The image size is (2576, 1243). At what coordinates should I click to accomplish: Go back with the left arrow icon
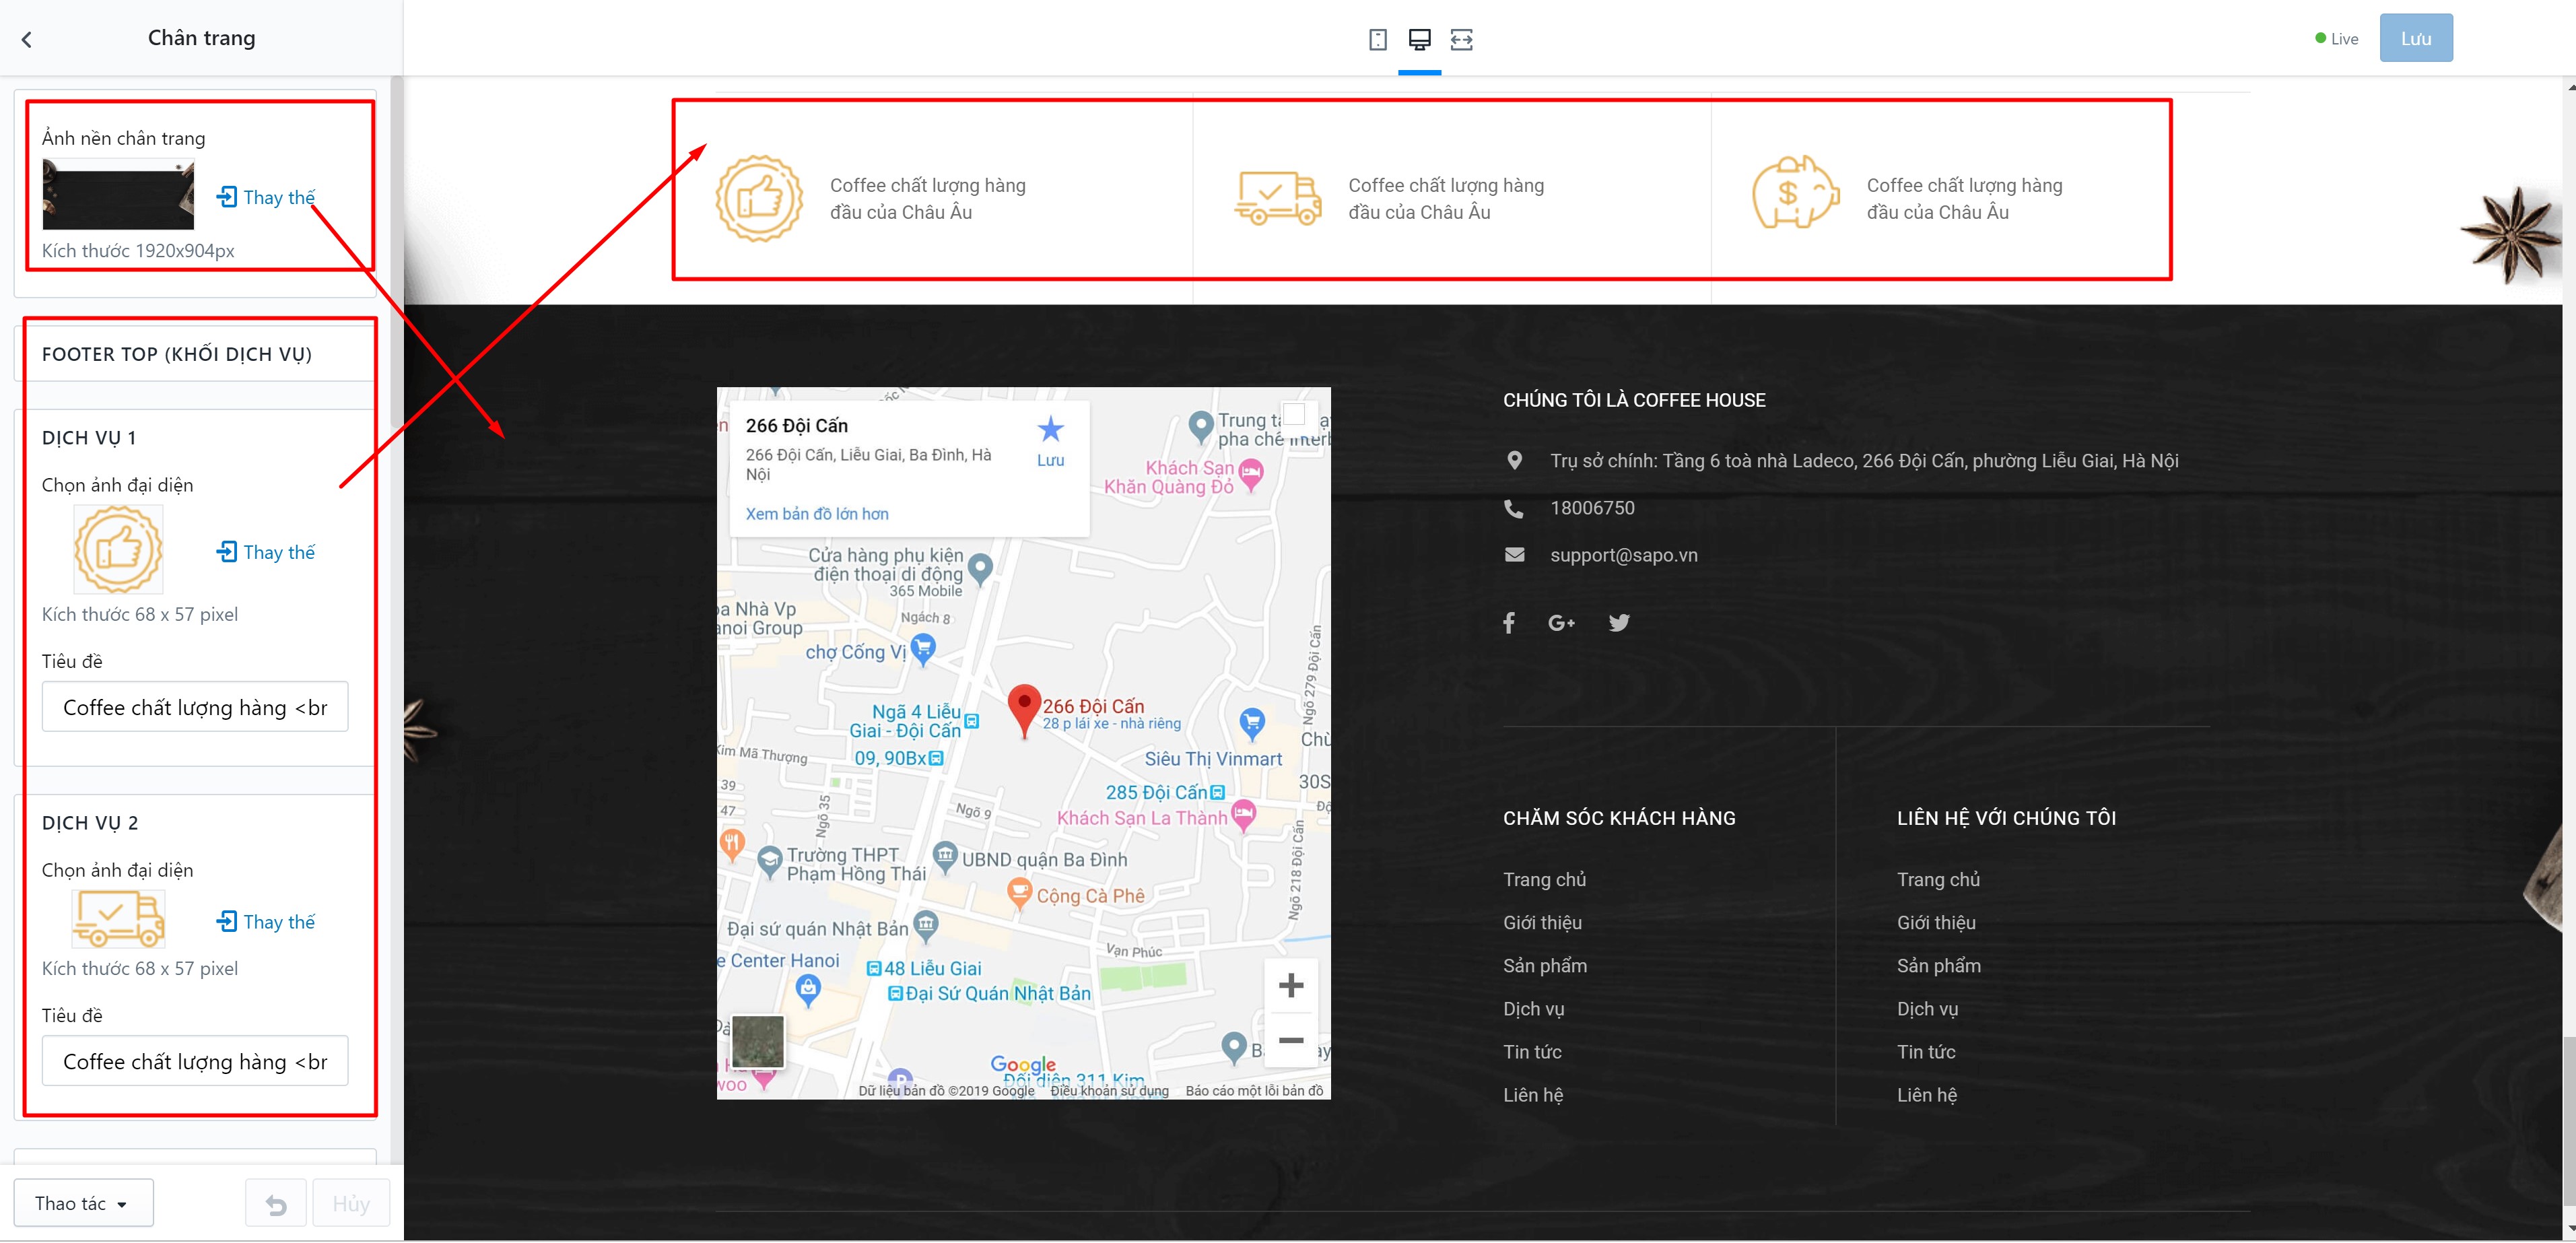[x=27, y=39]
